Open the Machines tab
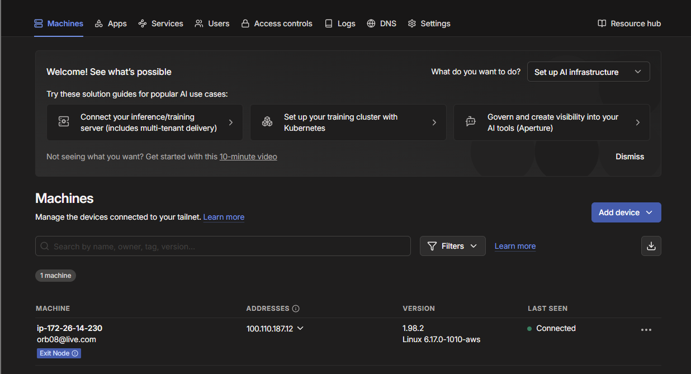691x374 pixels. pyautogui.click(x=59, y=23)
